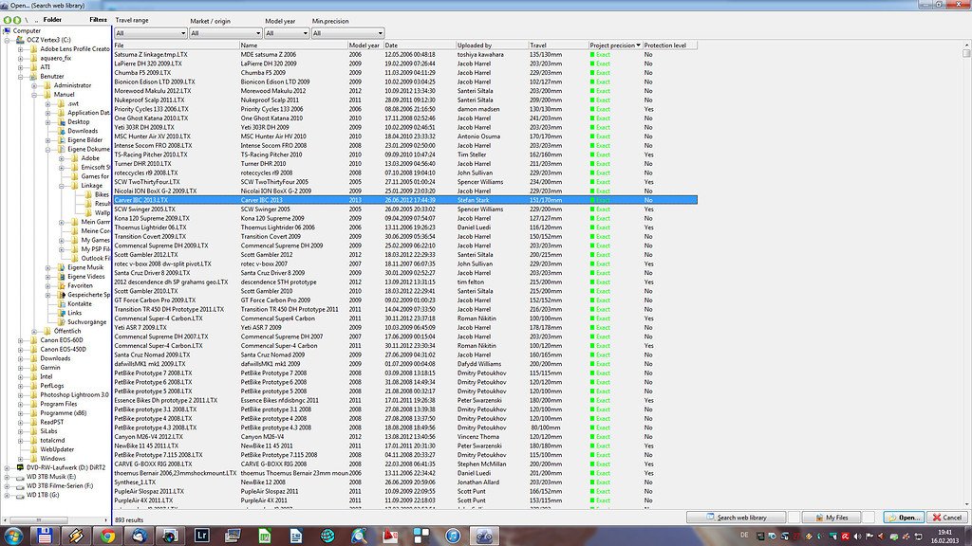
Task: Collapse the OCZ Vertex3 (C:) drive node
Action: click(x=7, y=40)
